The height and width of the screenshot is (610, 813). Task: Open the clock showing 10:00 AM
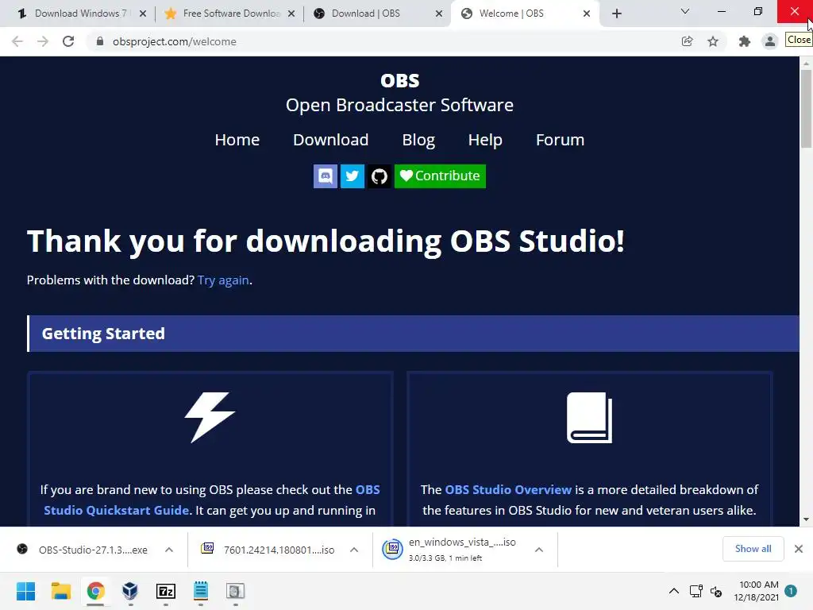coord(757,591)
